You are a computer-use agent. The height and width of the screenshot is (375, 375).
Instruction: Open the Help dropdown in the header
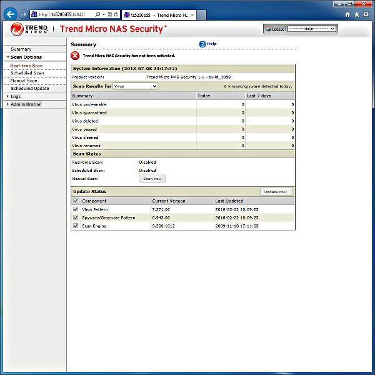(312, 29)
